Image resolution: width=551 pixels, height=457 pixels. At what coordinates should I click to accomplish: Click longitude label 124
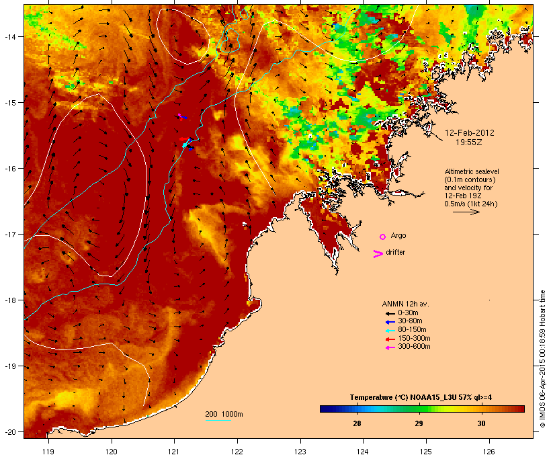click(363, 452)
